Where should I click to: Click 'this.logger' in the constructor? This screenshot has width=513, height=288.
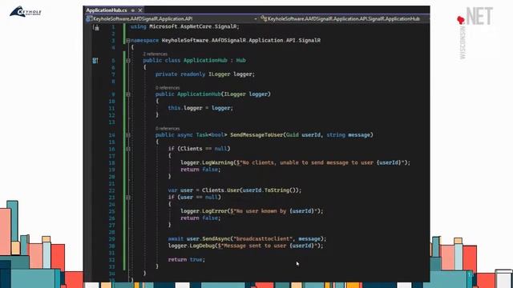(x=185, y=108)
